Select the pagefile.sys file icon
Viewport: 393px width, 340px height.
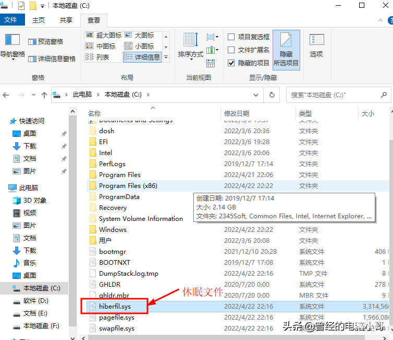tap(93, 318)
